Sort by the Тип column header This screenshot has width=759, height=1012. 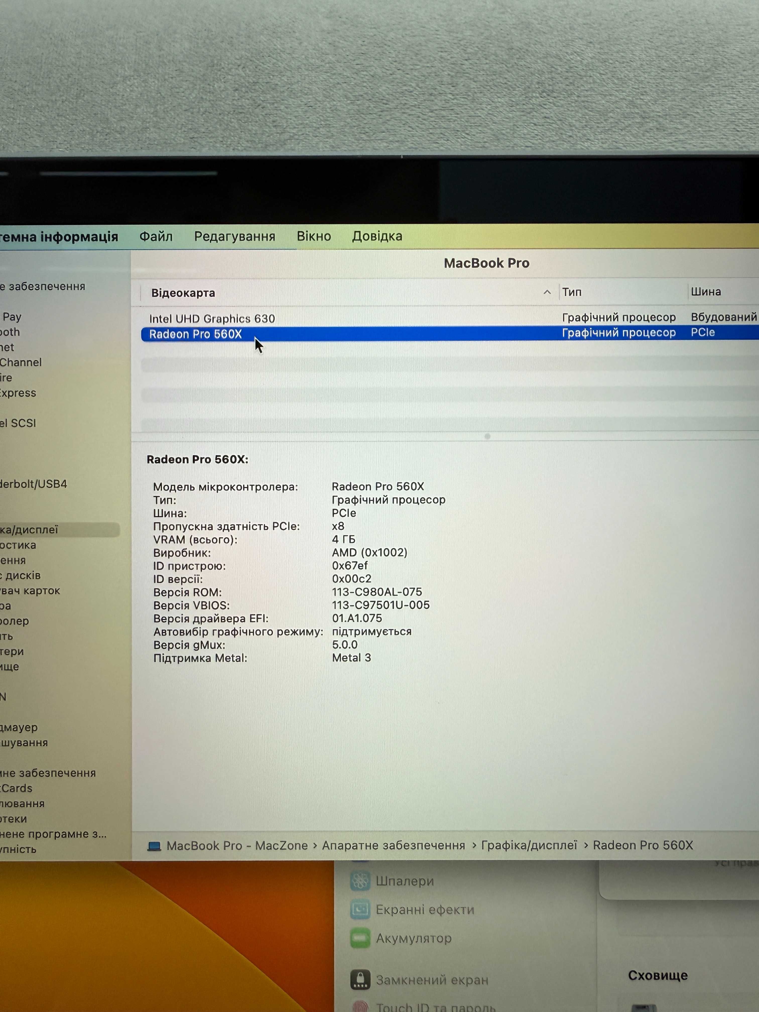(x=572, y=292)
